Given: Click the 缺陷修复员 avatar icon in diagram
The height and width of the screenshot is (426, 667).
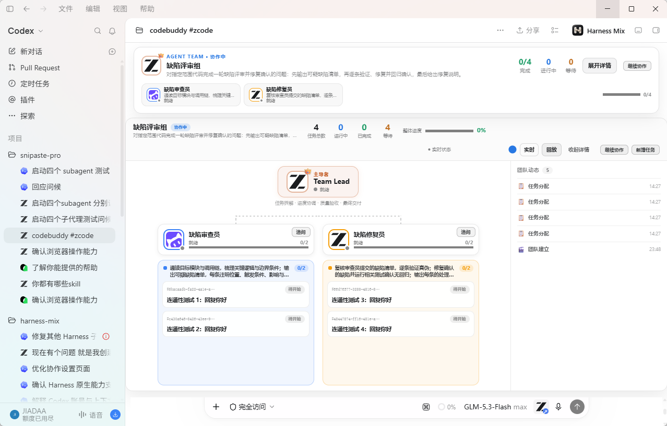Looking at the screenshot, I should click(339, 240).
